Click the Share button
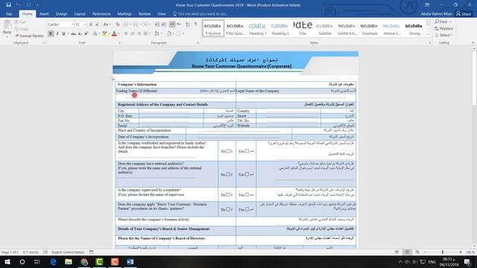 pos(464,14)
